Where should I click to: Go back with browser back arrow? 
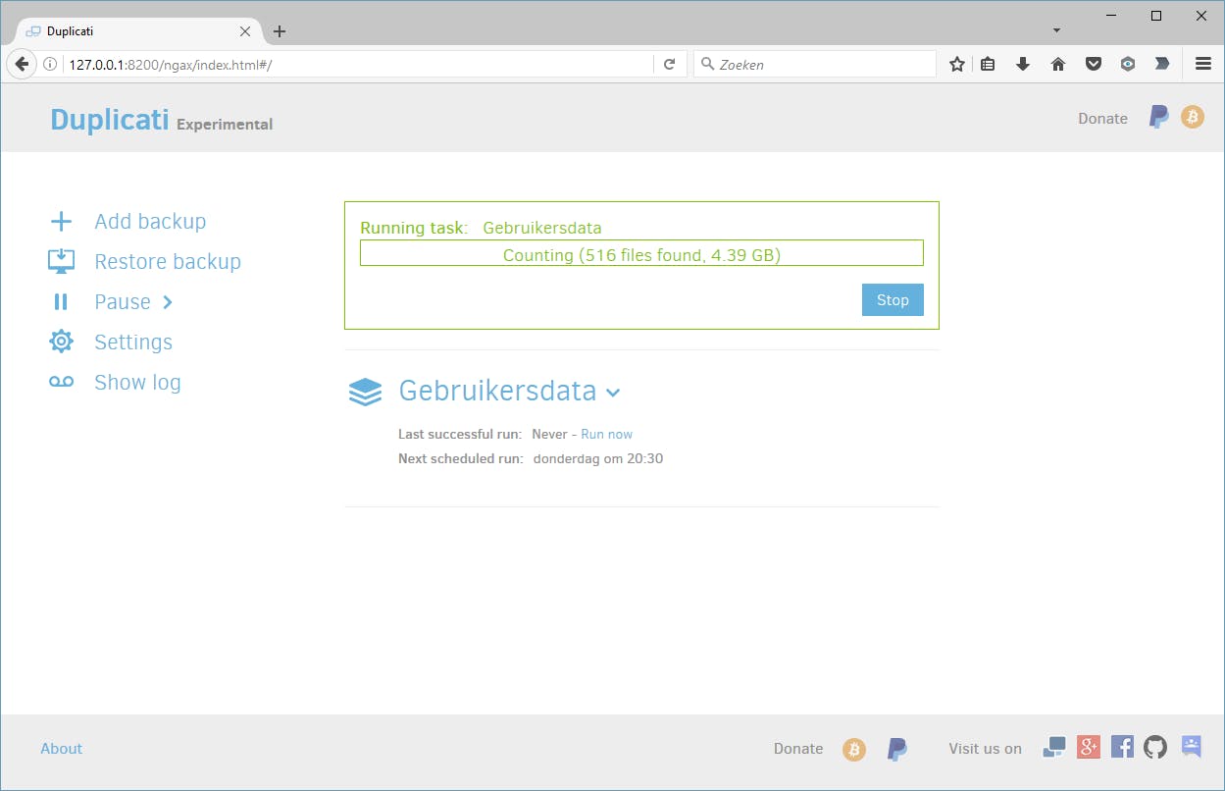[x=22, y=64]
